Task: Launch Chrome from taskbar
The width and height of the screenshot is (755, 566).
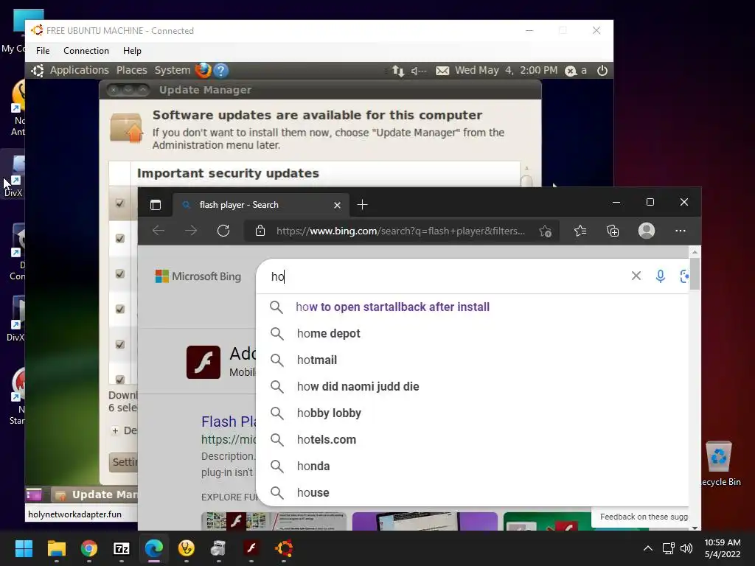Action: [x=89, y=548]
